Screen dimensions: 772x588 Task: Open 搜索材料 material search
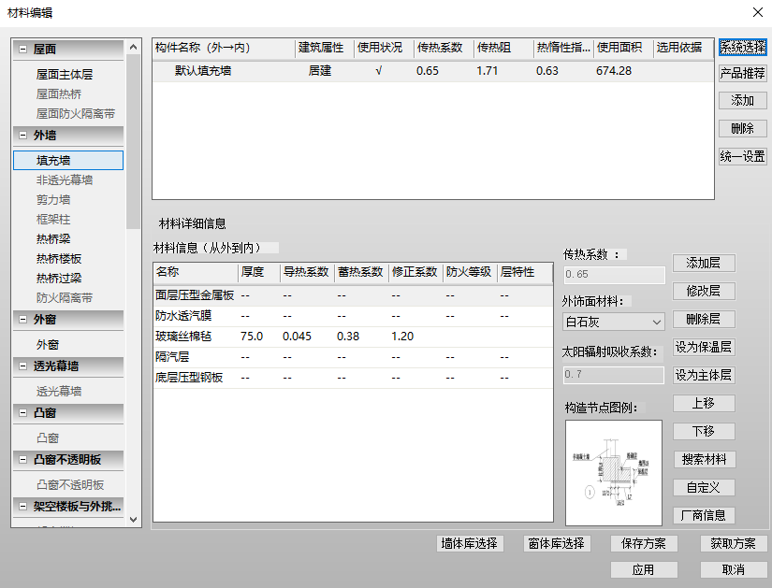coord(704,459)
